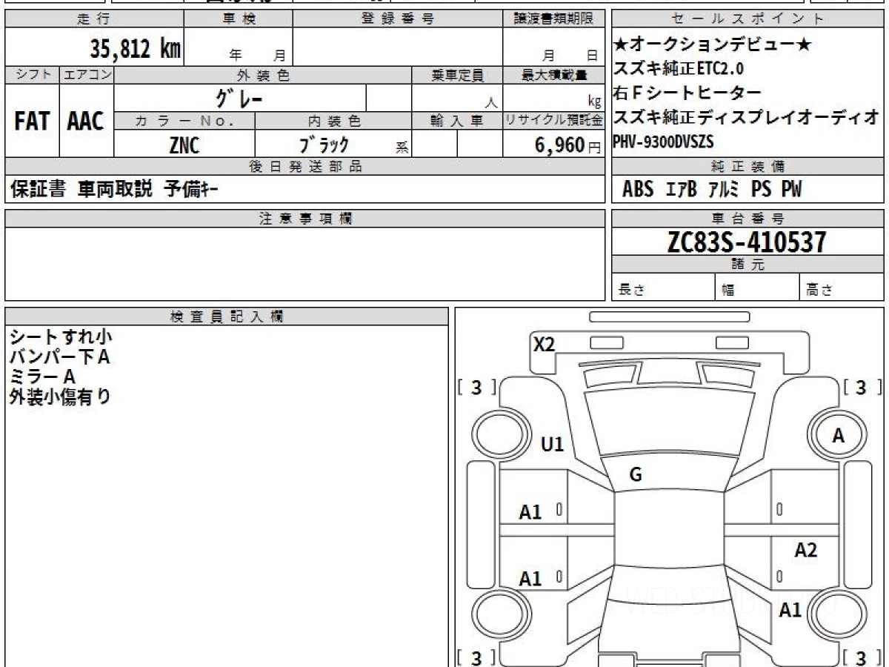This screenshot has height=667, width=889.
Task: Click the exterior color グレー
Action: click(x=239, y=98)
